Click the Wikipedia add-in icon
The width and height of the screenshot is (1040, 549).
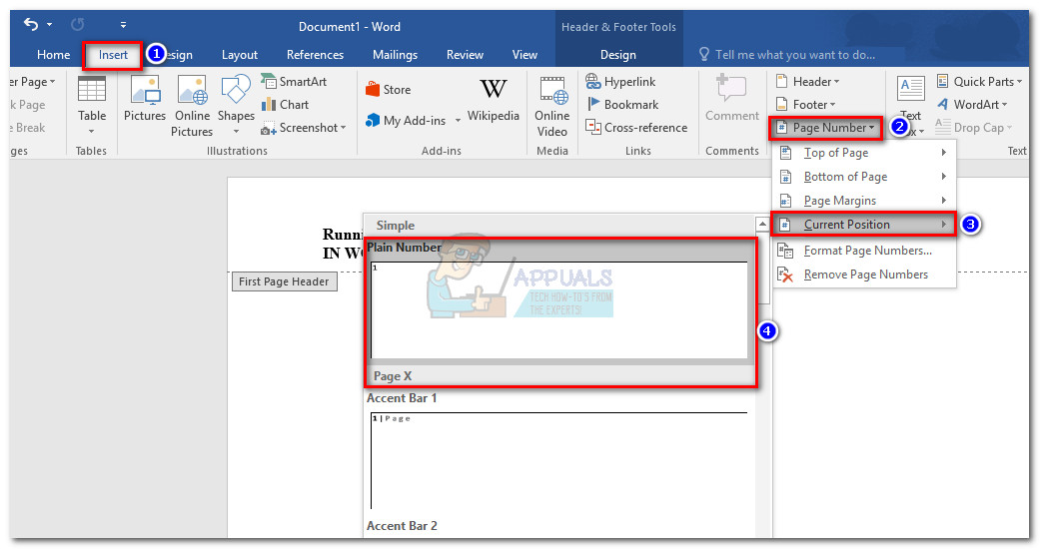click(x=493, y=100)
